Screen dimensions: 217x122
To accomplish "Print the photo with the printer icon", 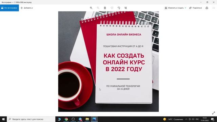I will [207, 8].
